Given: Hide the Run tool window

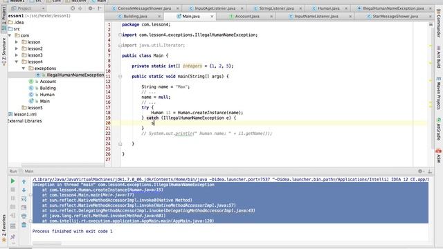Looking at the screenshot, I should coord(430,171).
